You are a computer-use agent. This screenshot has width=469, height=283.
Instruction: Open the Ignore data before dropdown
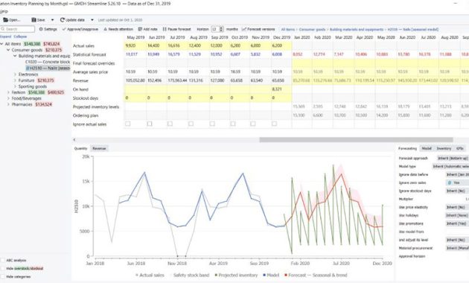457,175
